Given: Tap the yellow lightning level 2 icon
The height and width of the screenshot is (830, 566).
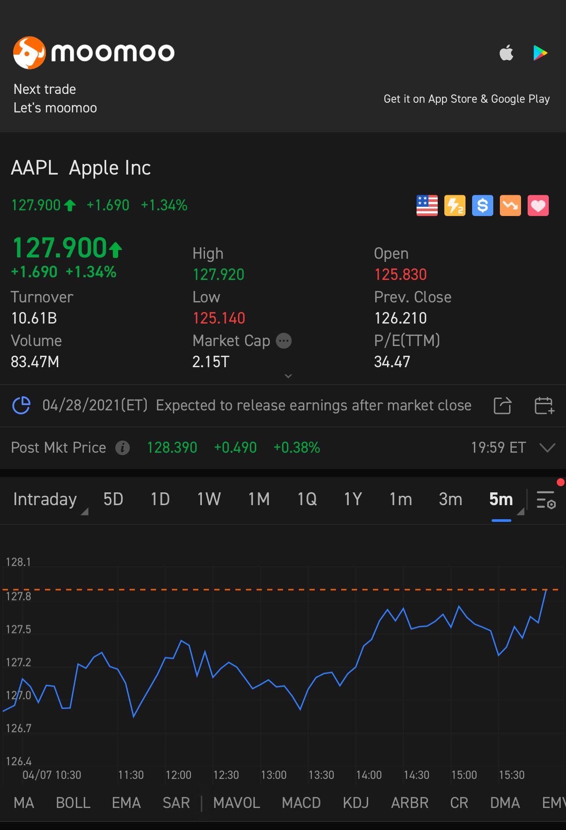Looking at the screenshot, I should point(455,205).
